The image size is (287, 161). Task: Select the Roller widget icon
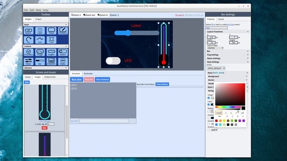click(x=63, y=62)
